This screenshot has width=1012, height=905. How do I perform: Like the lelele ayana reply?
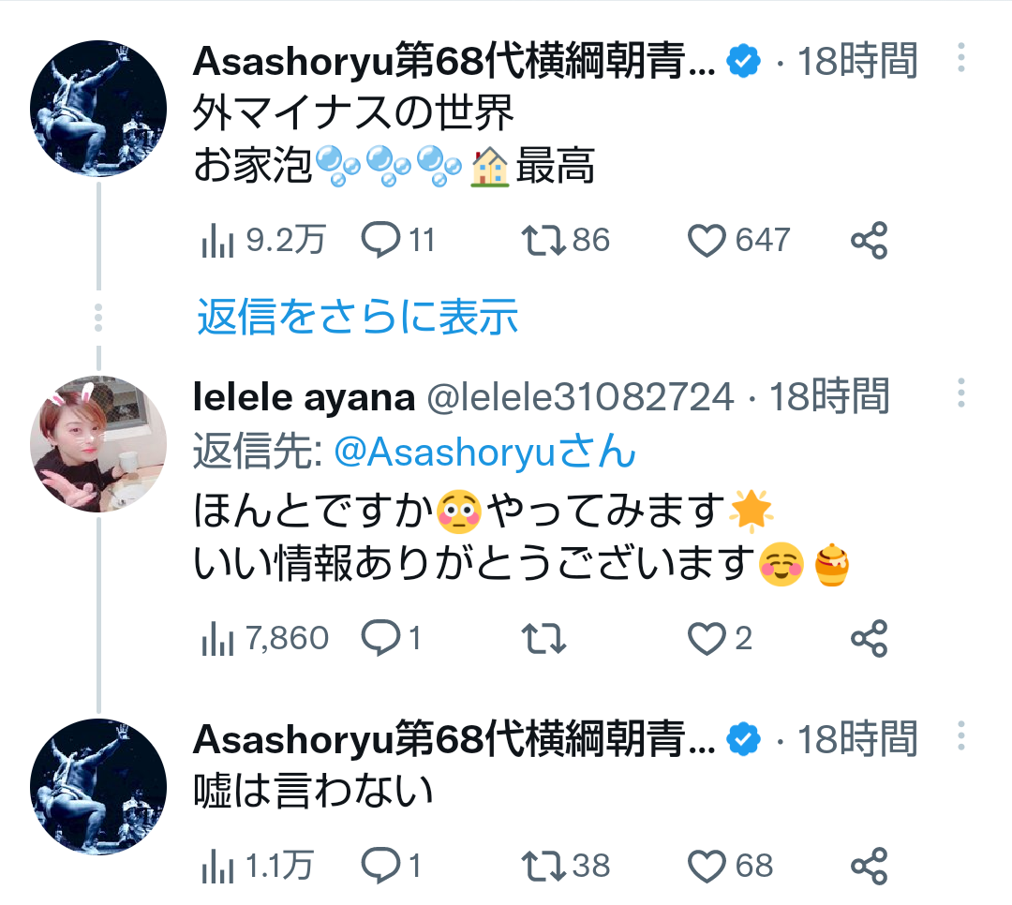pos(707,640)
